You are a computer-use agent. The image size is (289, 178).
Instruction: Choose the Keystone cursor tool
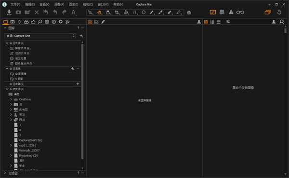click(x=135, y=13)
